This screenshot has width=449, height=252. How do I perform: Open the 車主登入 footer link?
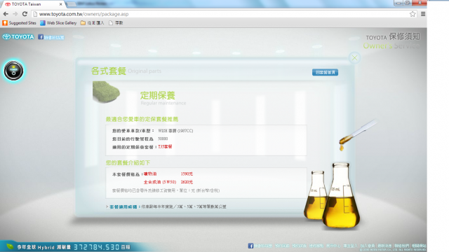350,246
